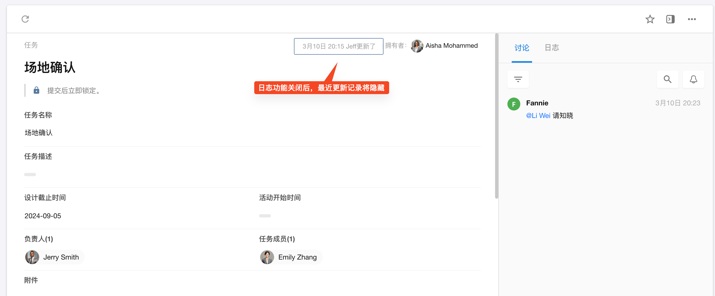Switch to the 日志 tab
Image resolution: width=715 pixels, height=296 pixels.
tap(551, 48)
